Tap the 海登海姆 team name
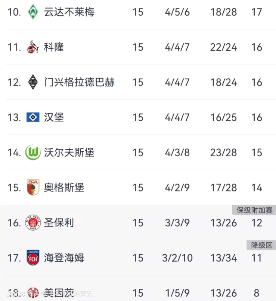The width and height of the screenshot is (276, 301). tap(64, 258)
